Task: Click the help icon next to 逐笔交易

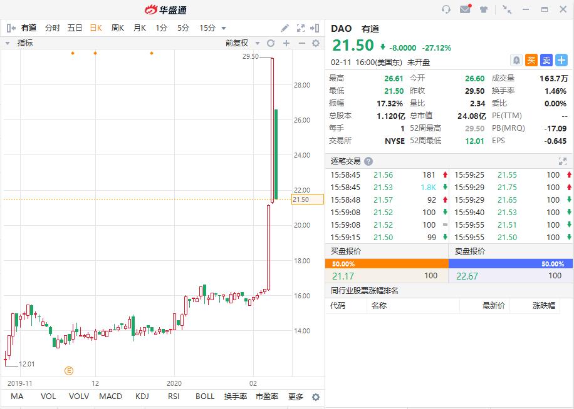Action: [x=368, y=161]
